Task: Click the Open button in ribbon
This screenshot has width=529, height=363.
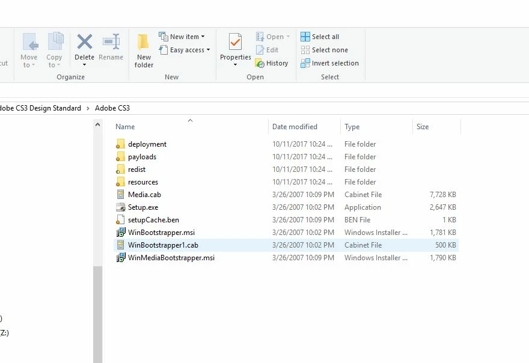Action: click(273, 37)
